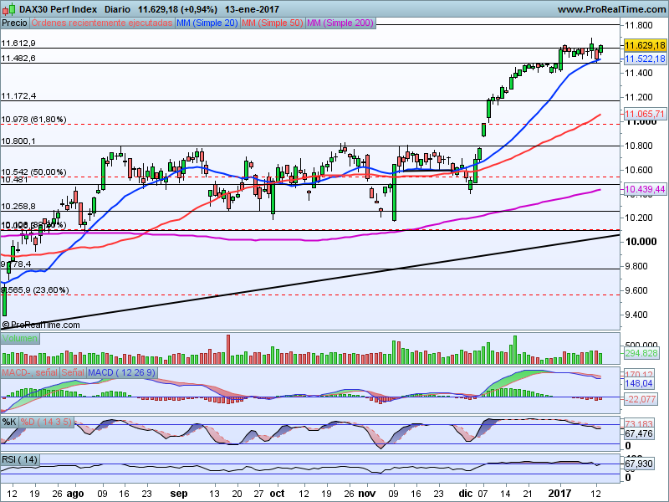Image resolution: width=669 pixels, height=502 pixels.
Task: Click the Señal indicator label
Action: click(73, 372)
